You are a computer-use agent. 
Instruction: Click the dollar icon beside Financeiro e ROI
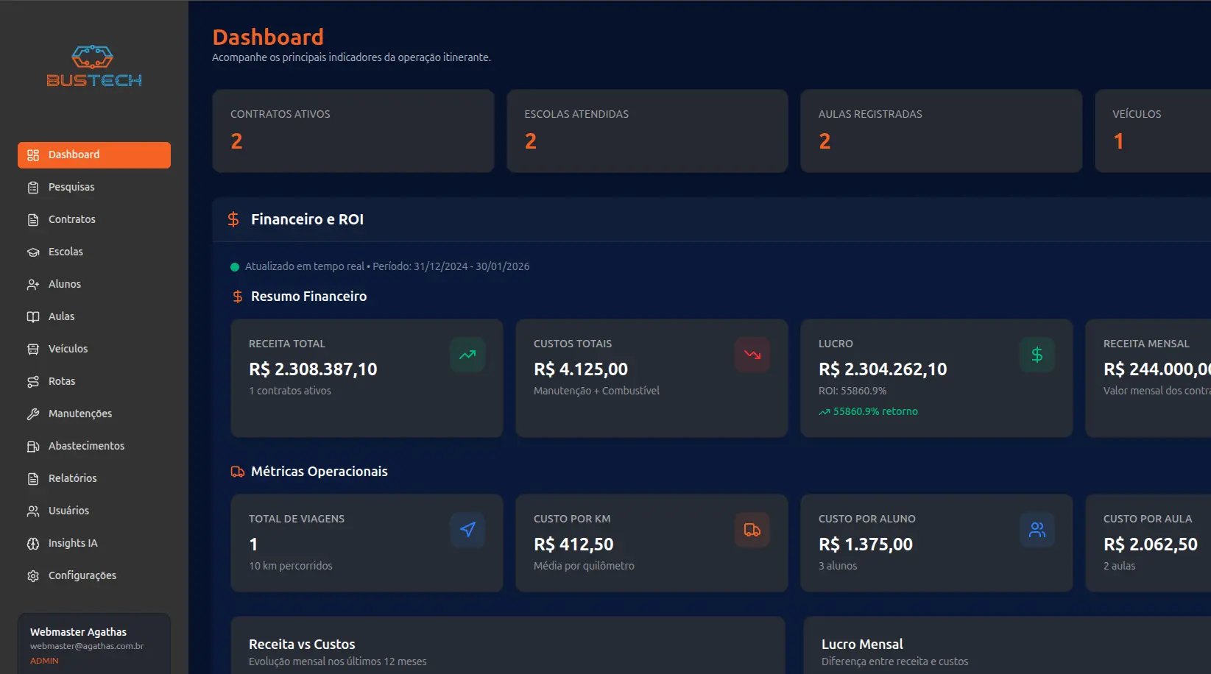point(233,219)
